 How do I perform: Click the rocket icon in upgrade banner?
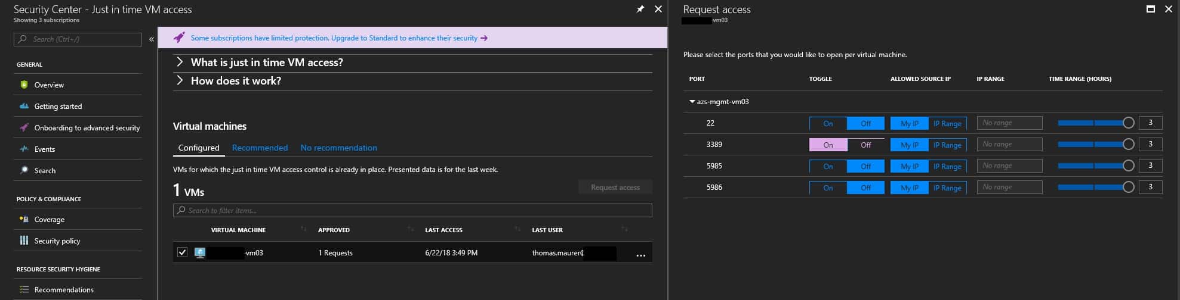pos(179,37)
